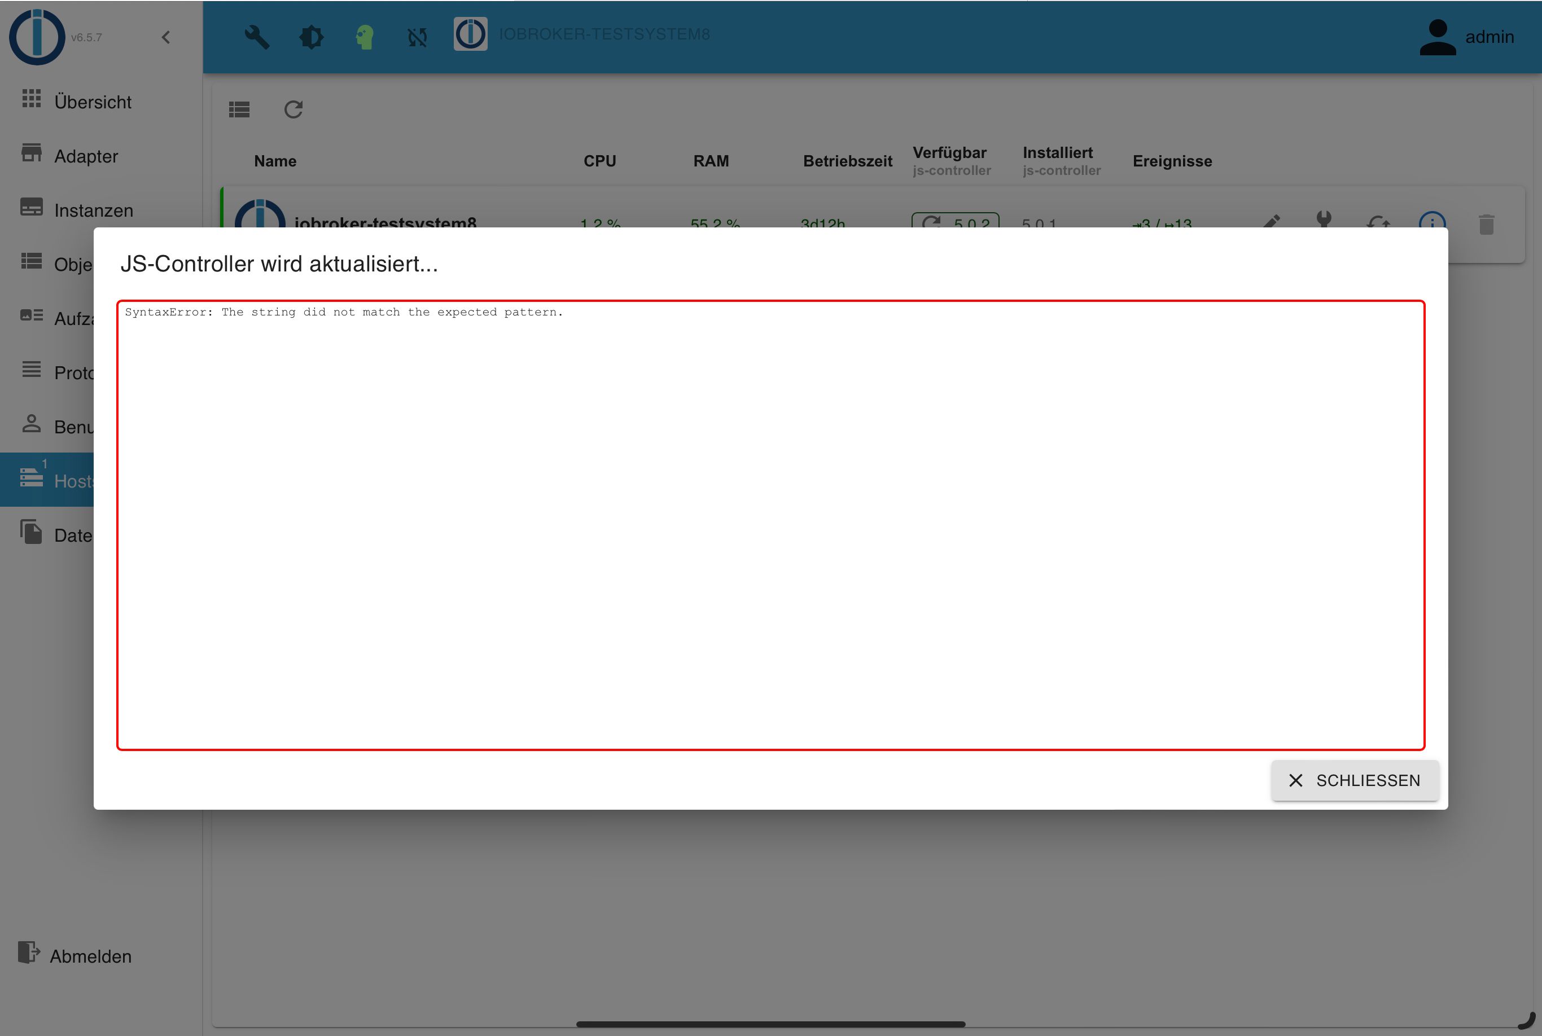
Task: Toggle expert mode head icon
Action: coord(364,37)
